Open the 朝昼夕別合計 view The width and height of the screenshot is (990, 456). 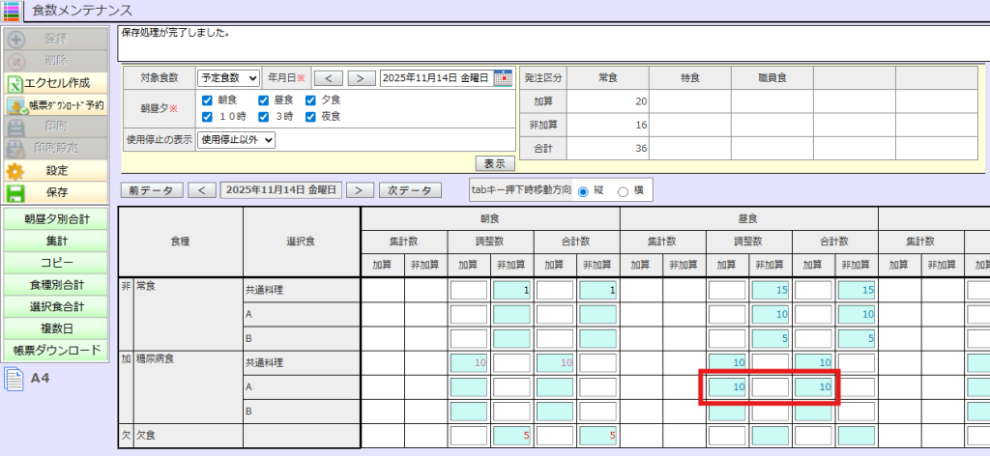pos(56,219)
